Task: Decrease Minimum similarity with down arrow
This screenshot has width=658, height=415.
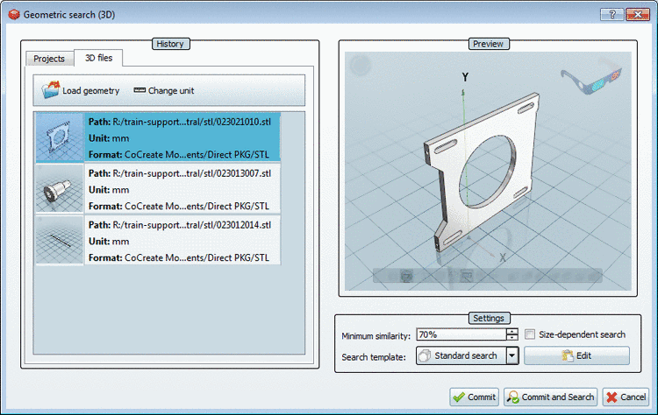Action: [x=511, y=338]
